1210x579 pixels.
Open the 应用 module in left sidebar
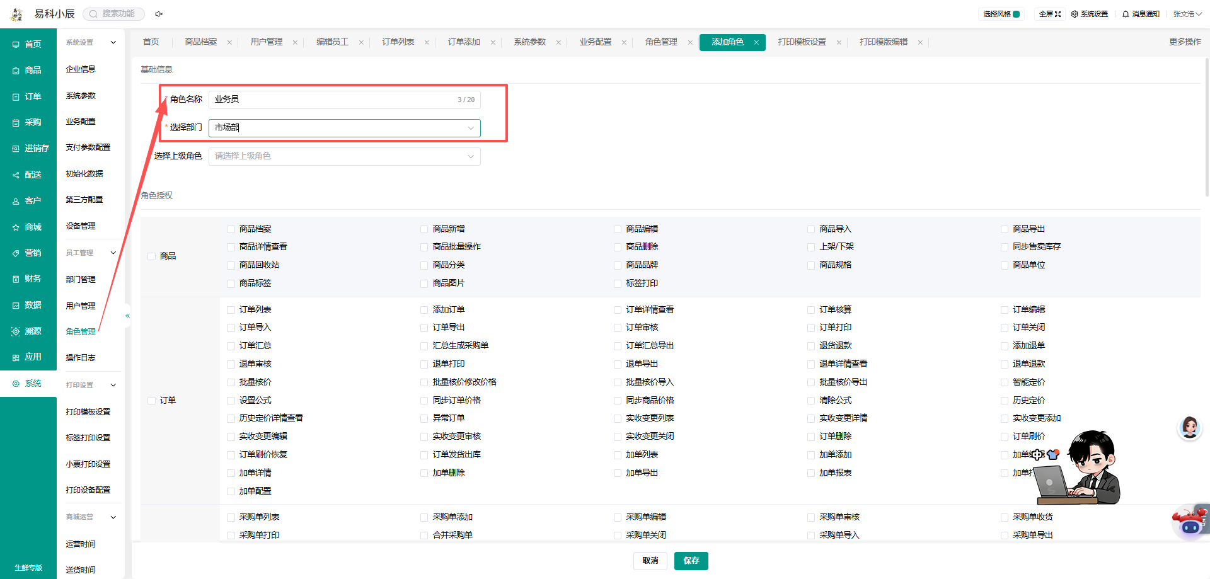click(x=27, y=357)
